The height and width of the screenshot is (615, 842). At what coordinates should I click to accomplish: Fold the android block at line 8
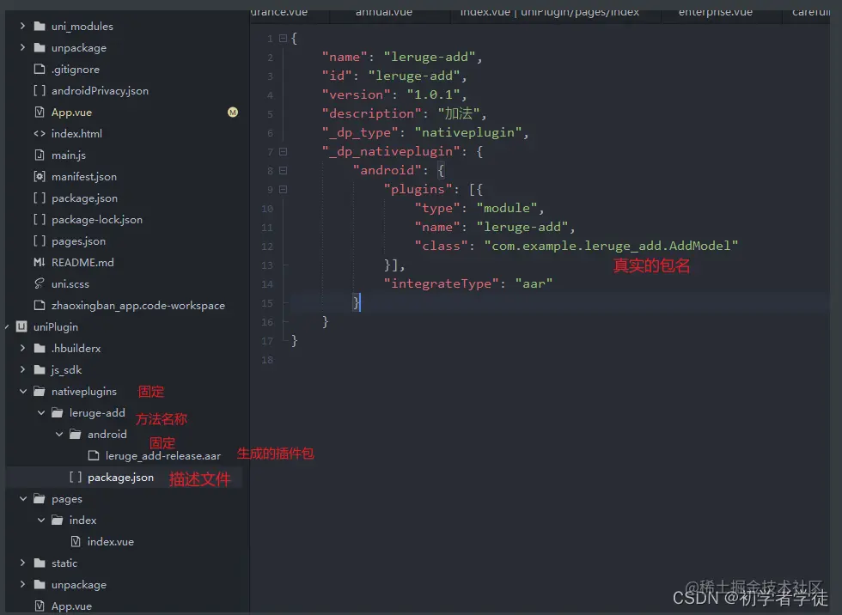[x=283, y=171]
